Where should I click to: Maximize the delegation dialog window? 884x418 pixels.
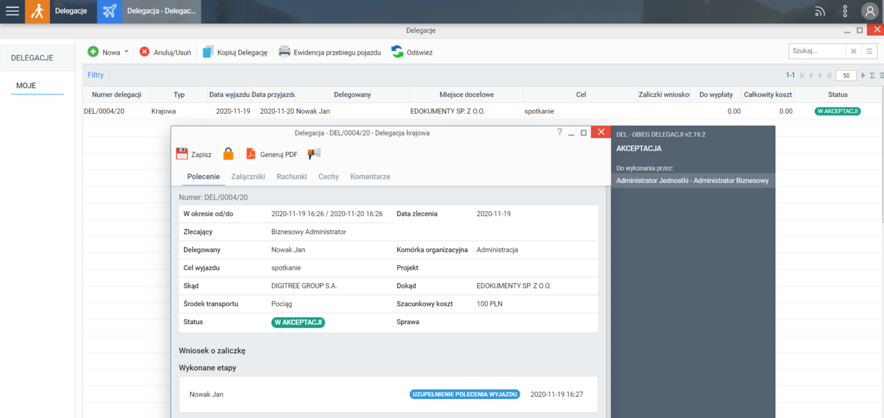point(584,132)
